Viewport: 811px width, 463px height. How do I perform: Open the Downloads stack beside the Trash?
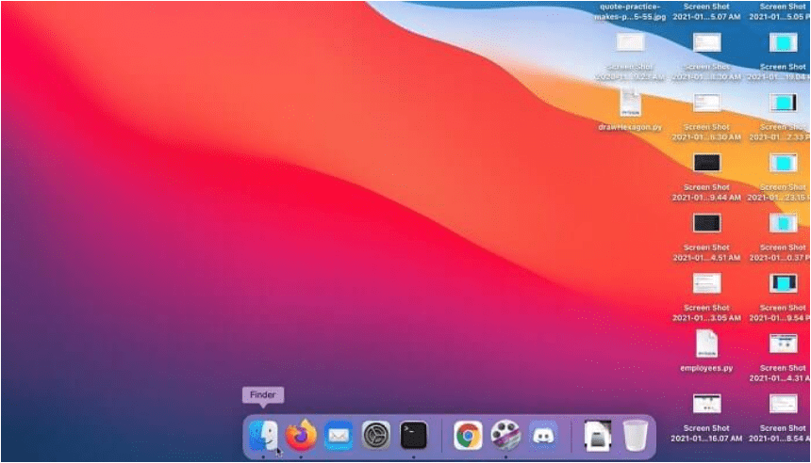(598, 435)
